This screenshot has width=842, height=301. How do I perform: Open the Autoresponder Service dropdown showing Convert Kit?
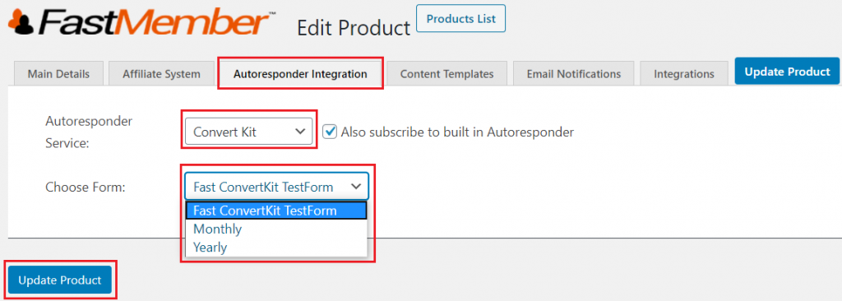pos(248,131)
